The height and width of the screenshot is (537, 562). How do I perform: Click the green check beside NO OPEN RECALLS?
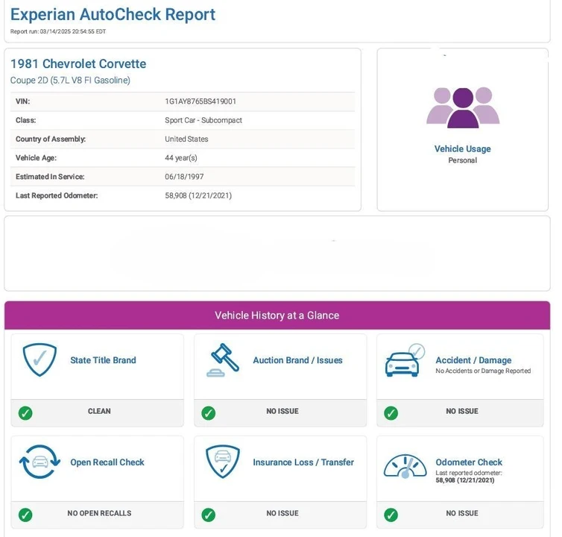(x=25, y=515)
